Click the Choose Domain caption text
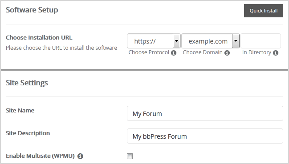This screenshot has width=289, height=164. coord(203,52)
